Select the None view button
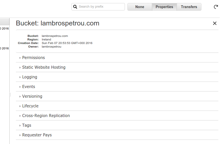The image size is (221, 144). [140, 7]
